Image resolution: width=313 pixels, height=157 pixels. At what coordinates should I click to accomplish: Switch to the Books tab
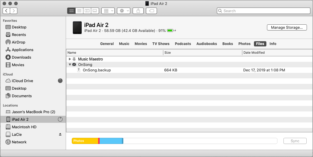pyautogui.click(x=228, y=44)
